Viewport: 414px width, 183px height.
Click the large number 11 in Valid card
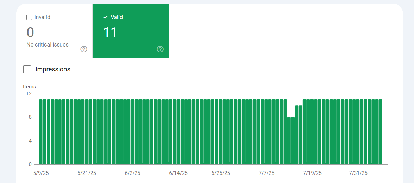(x=110, y=33)
